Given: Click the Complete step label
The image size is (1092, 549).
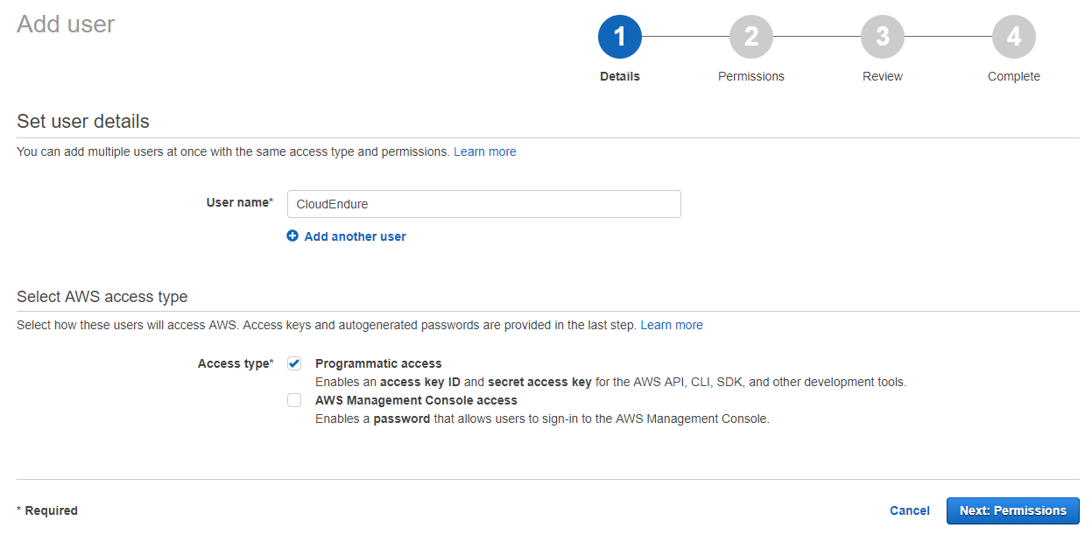Looking at the screenshot, I should [1014, 76].
